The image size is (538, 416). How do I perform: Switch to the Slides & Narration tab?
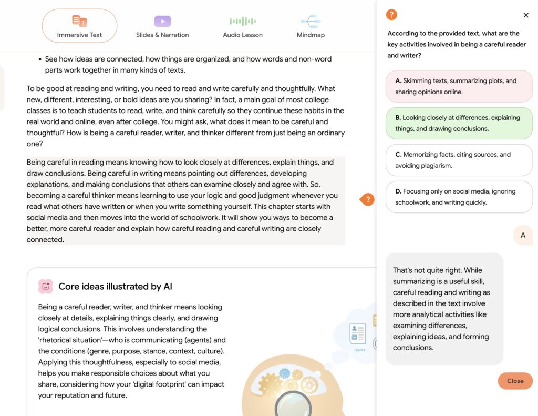(162, 35)
